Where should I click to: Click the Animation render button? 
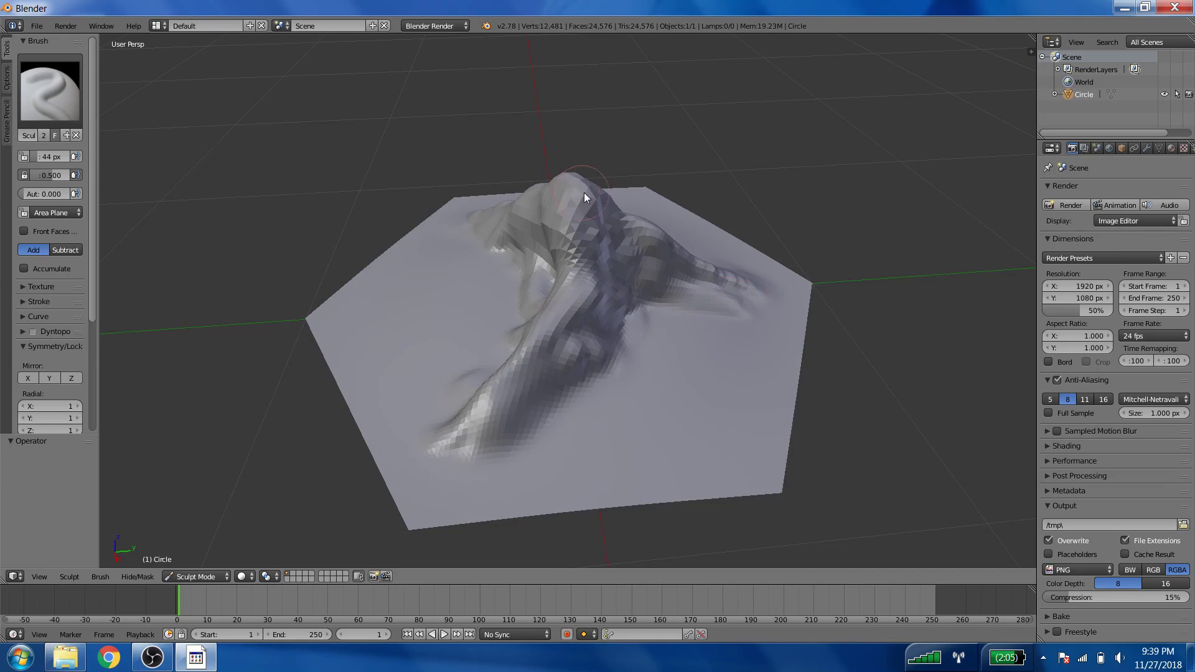point(1115,205)
